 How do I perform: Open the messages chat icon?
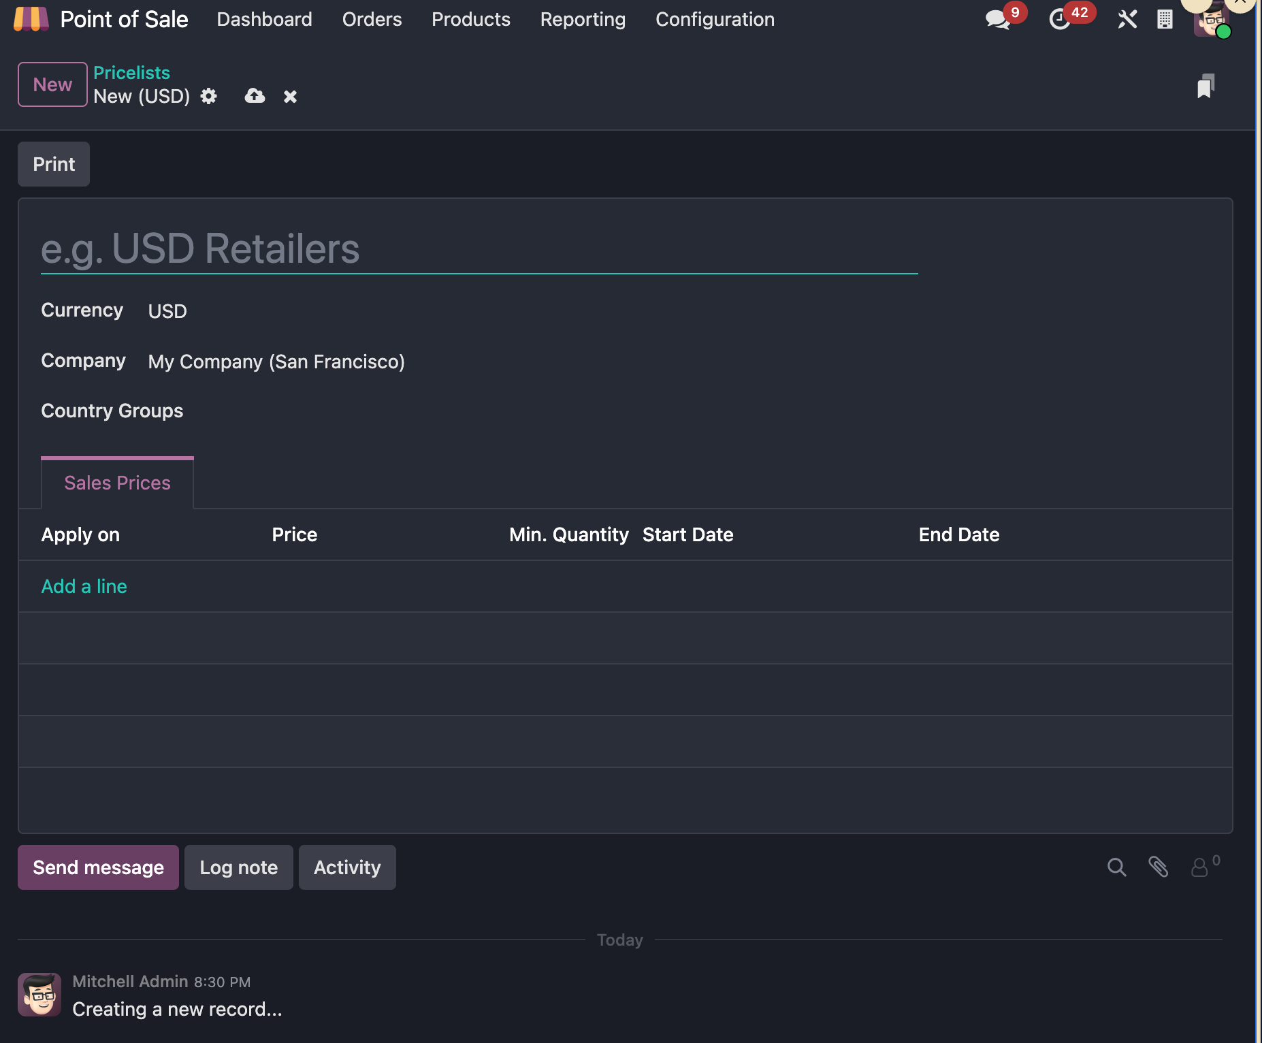(x=997, y=20)
